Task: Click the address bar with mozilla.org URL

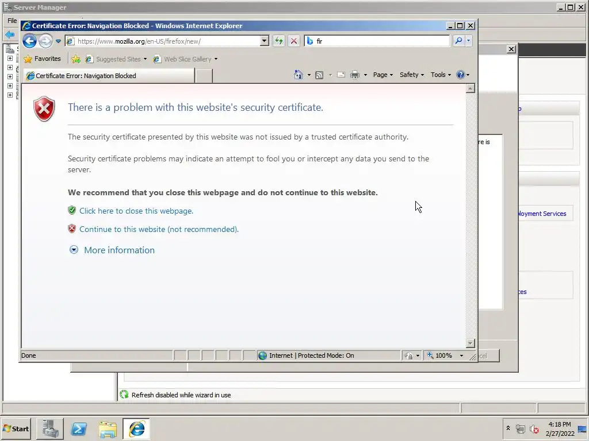Action: 162,41
